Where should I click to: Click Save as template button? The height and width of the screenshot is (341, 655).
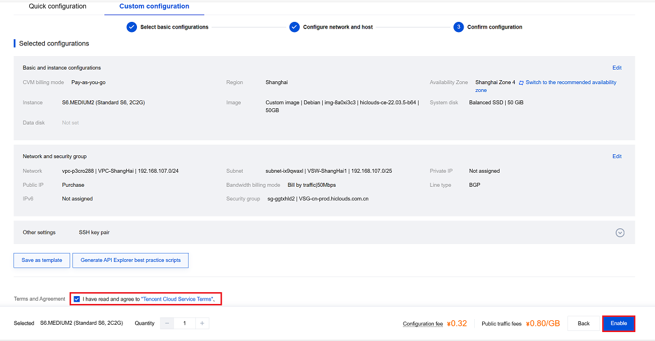coord(42,260)
